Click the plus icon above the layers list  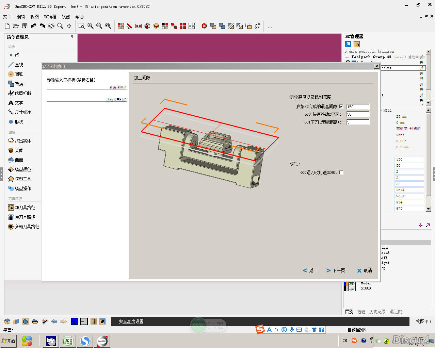tap(421, 225)
